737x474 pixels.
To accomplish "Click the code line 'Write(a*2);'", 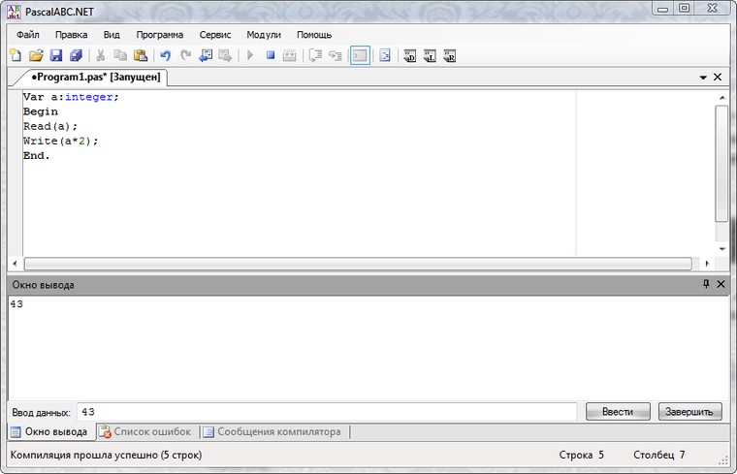I will (61, 141).
